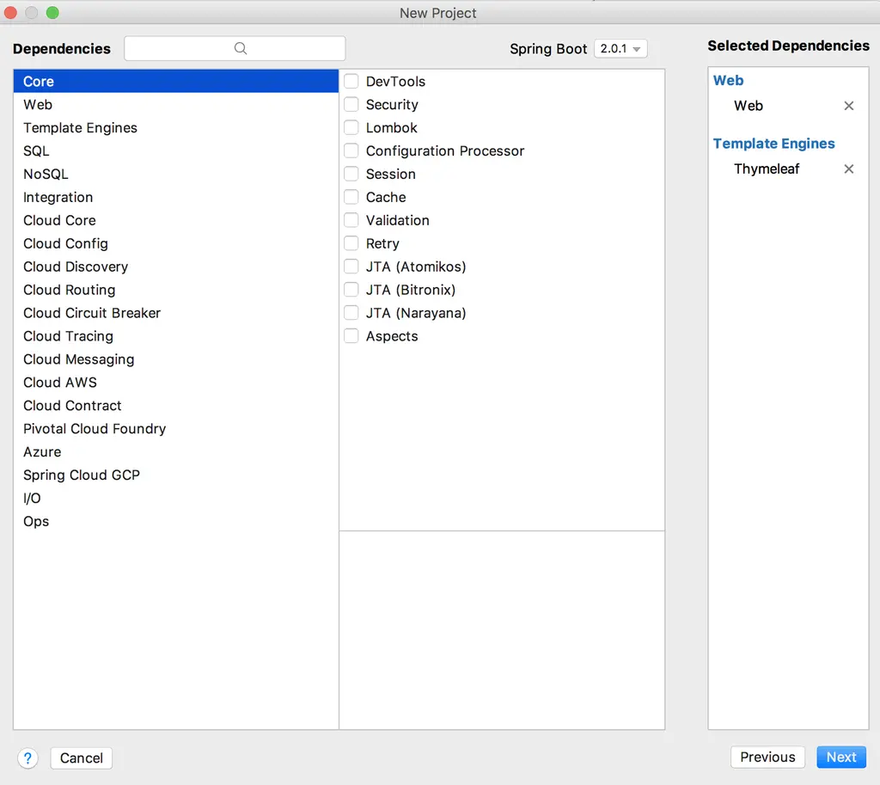Enable the Retry checkbox
Screen dimensions: 880x785
[x=351, y=243]
